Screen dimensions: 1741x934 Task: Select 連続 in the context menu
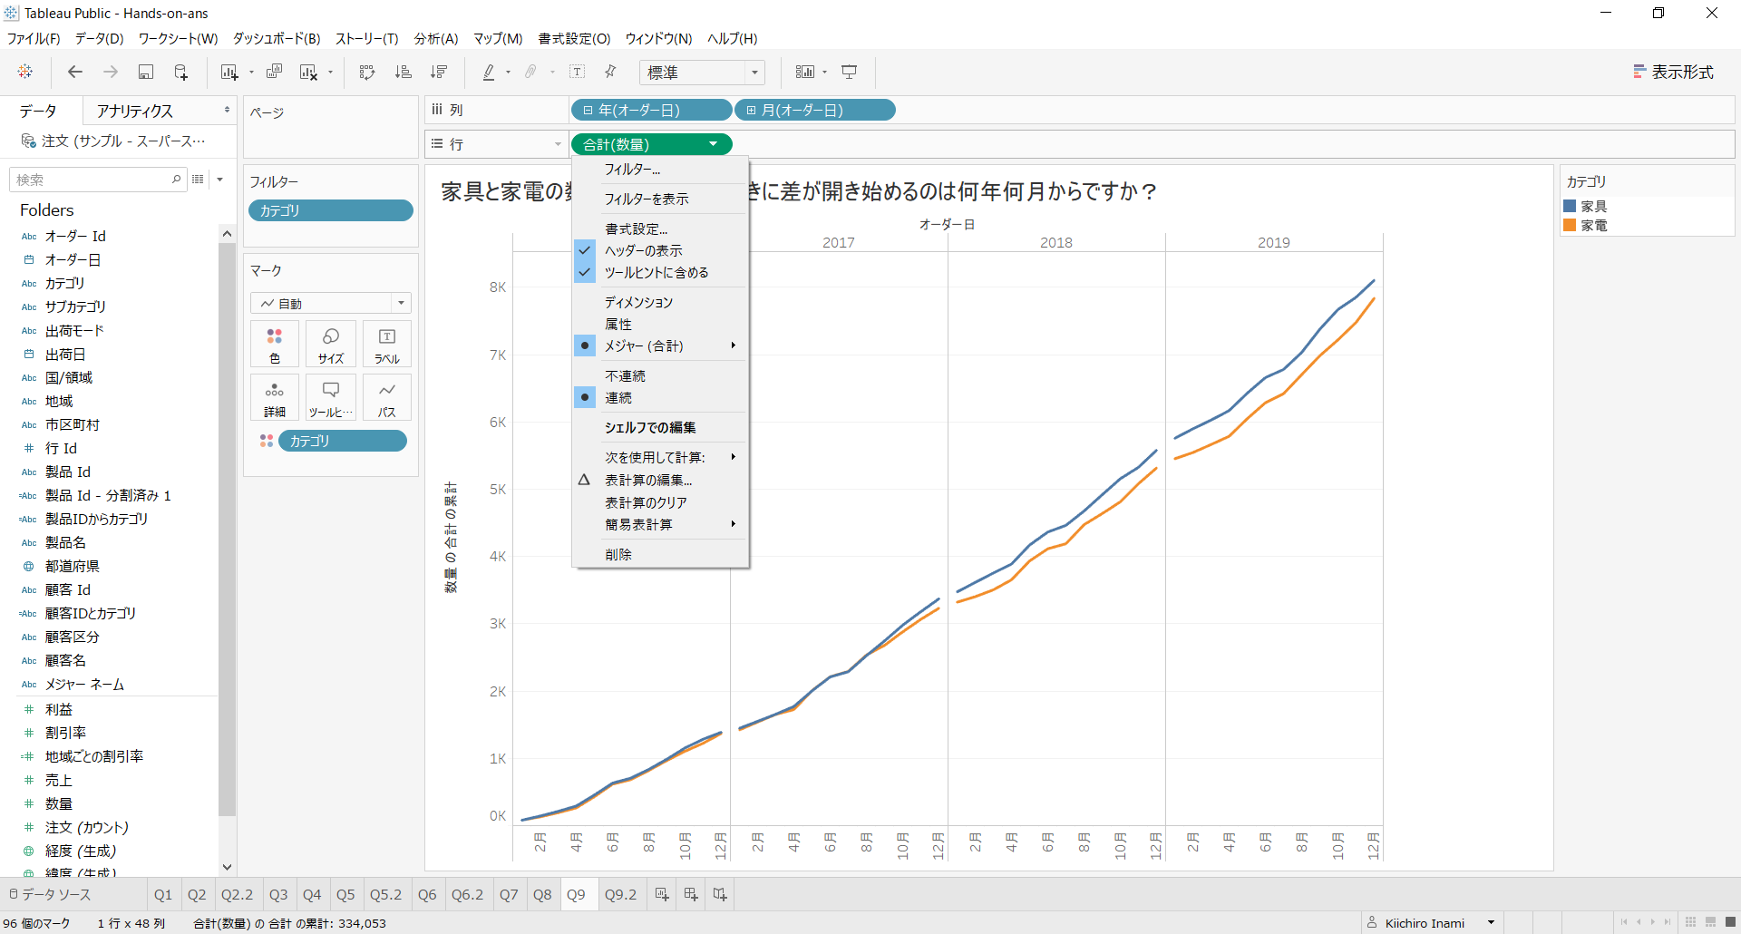coord(660,397)
